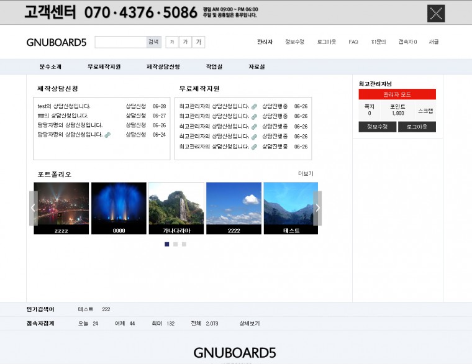472x364 pixels.
Task: Select the largest 가 font size button
Action: tap(199, 42)
